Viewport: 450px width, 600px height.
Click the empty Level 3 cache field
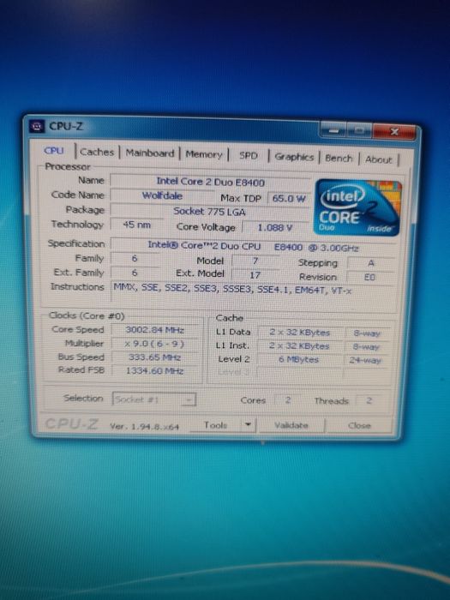click(x=300, y=373)
